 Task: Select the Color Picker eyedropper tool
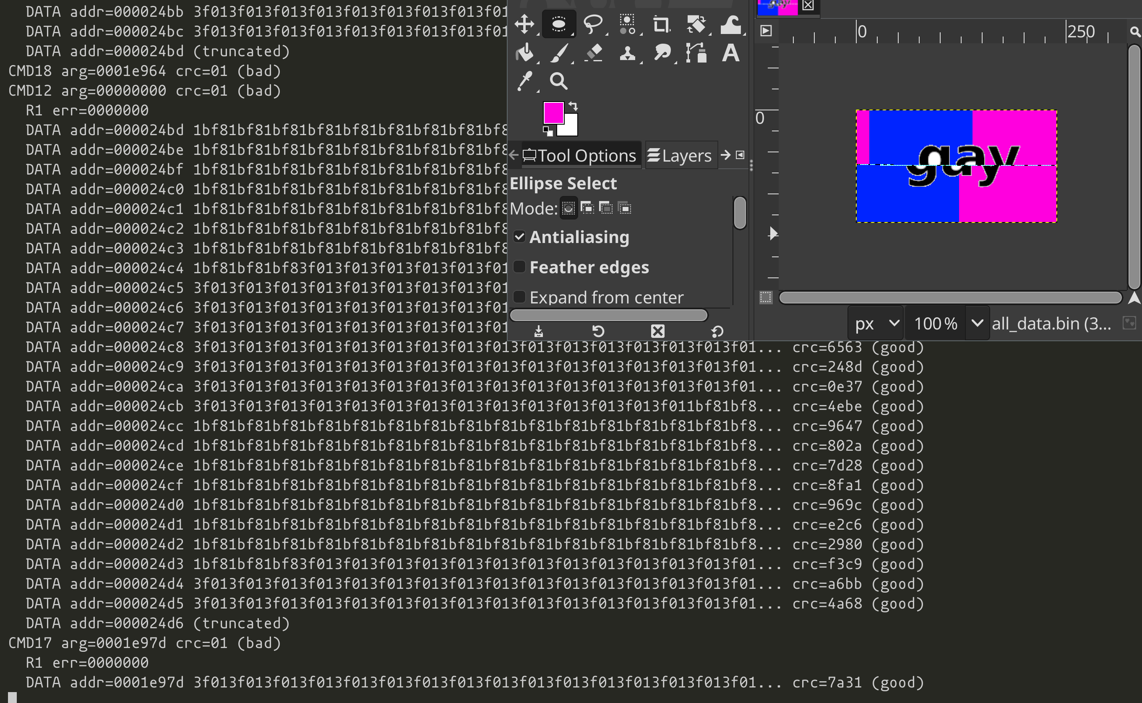coord(524,81)
